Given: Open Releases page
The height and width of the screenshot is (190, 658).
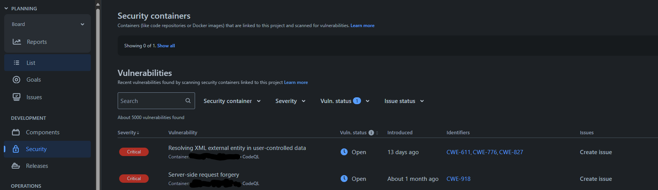Looking at the screenshot, I should (37, 166).
